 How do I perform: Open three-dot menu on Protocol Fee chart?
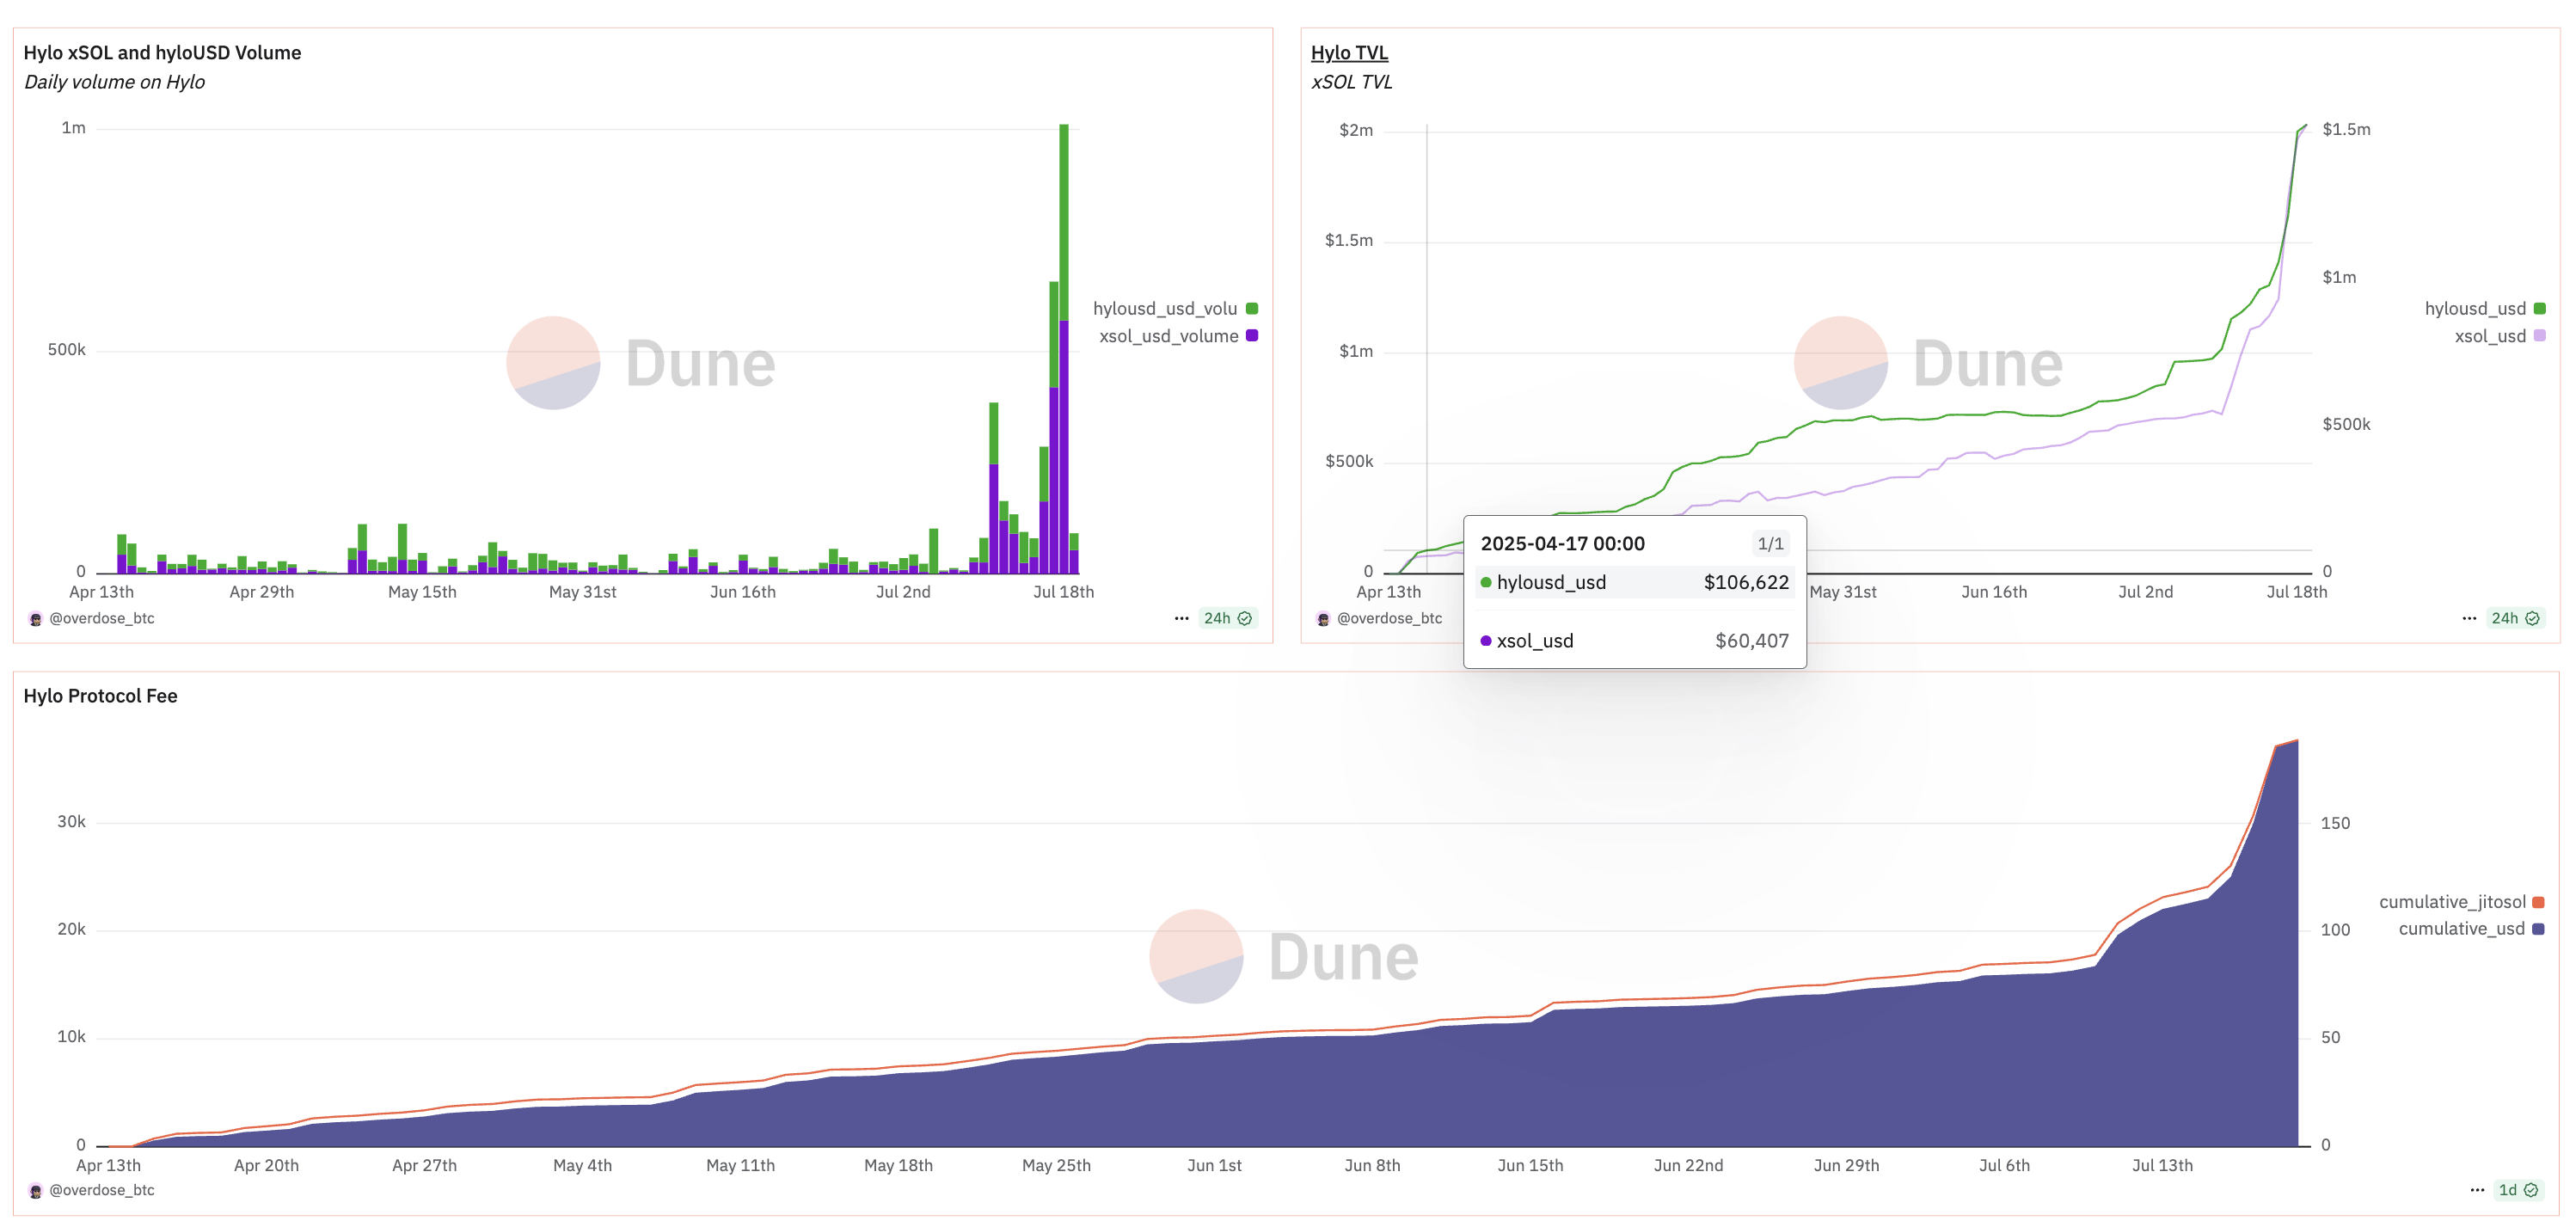tap(2476, 1190)
